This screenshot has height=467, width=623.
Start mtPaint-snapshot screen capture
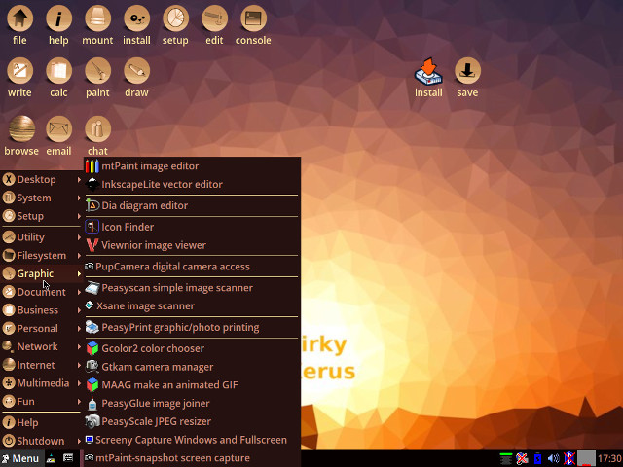point(192,458)
